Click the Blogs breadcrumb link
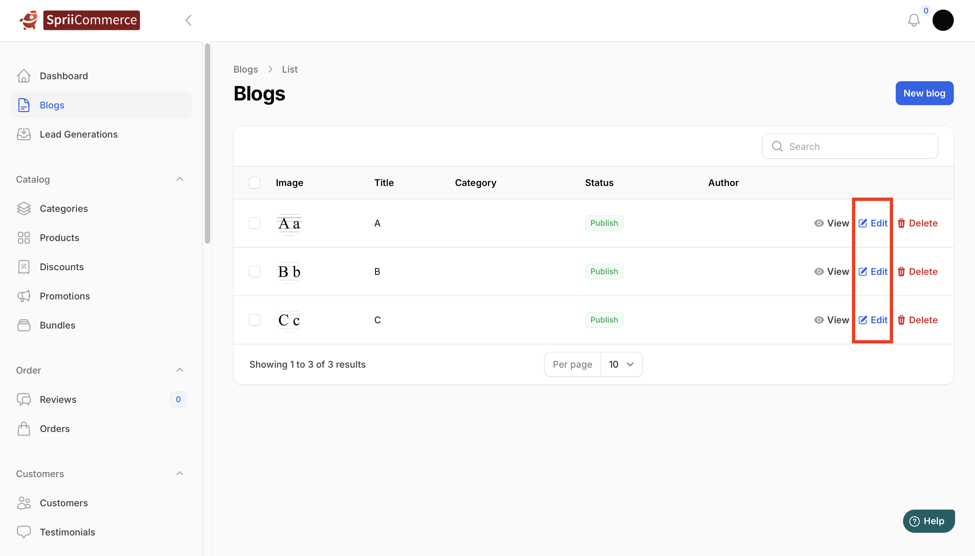The width and height of the screenshot is (975, 556). 245,70
